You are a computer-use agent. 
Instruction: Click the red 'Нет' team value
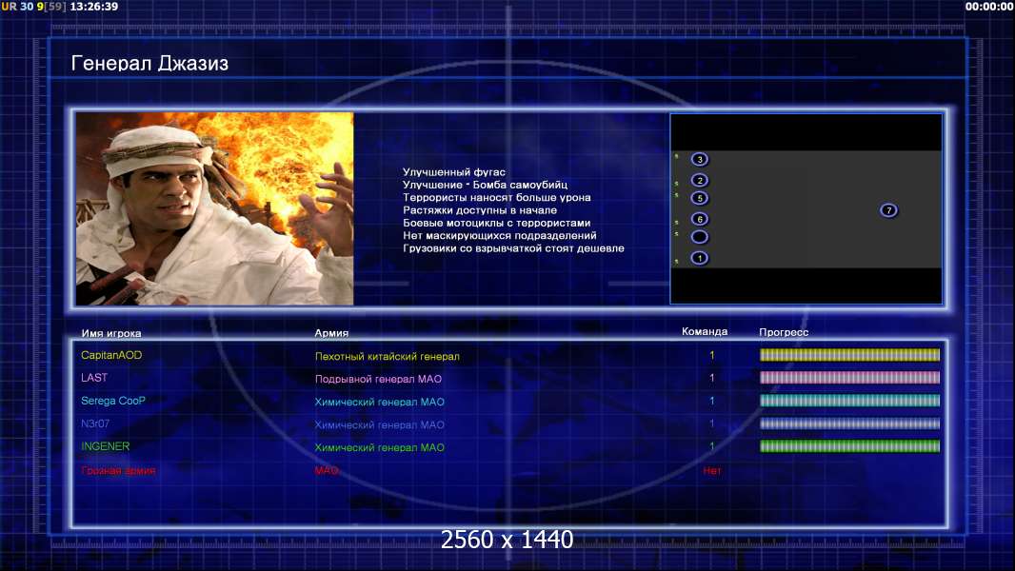click(712, 471)
